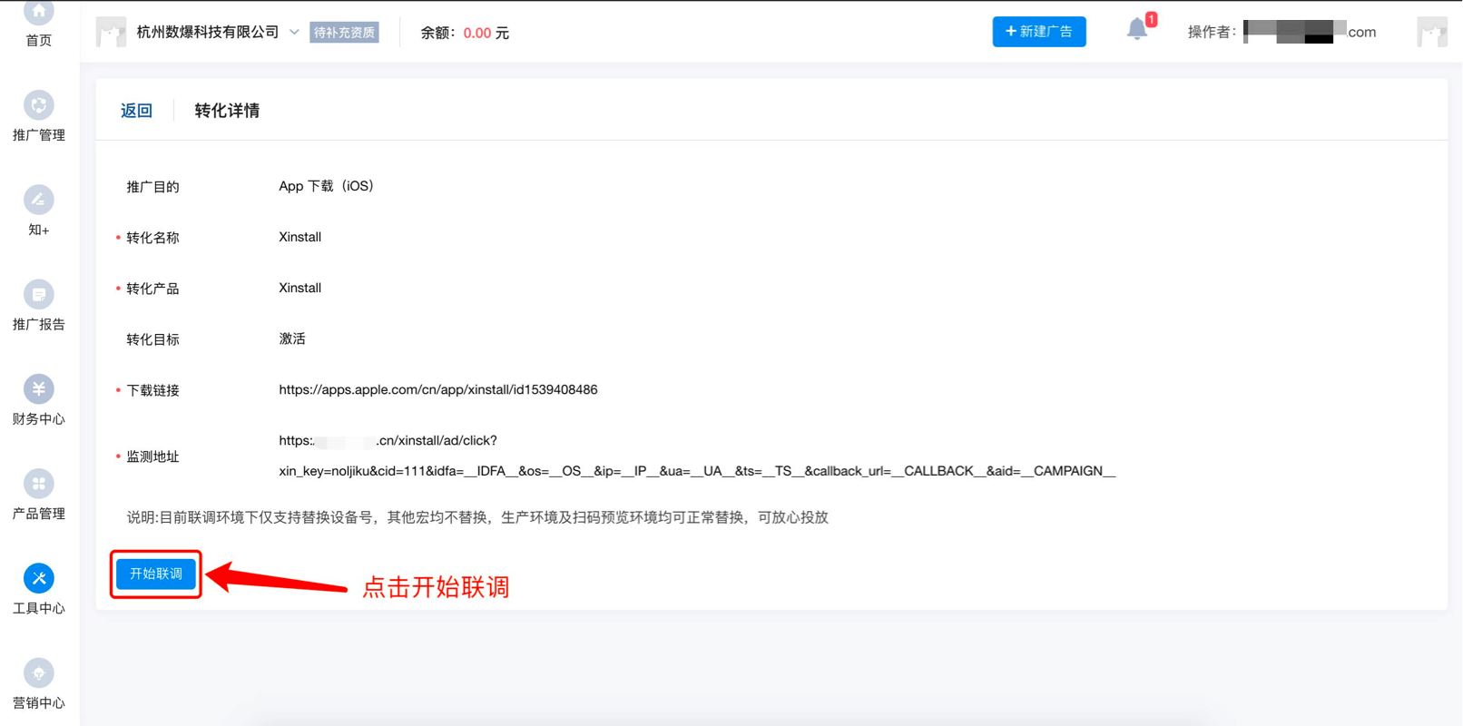Click the 转化名称 field label
1463x726 pixels.
point(152,238)
